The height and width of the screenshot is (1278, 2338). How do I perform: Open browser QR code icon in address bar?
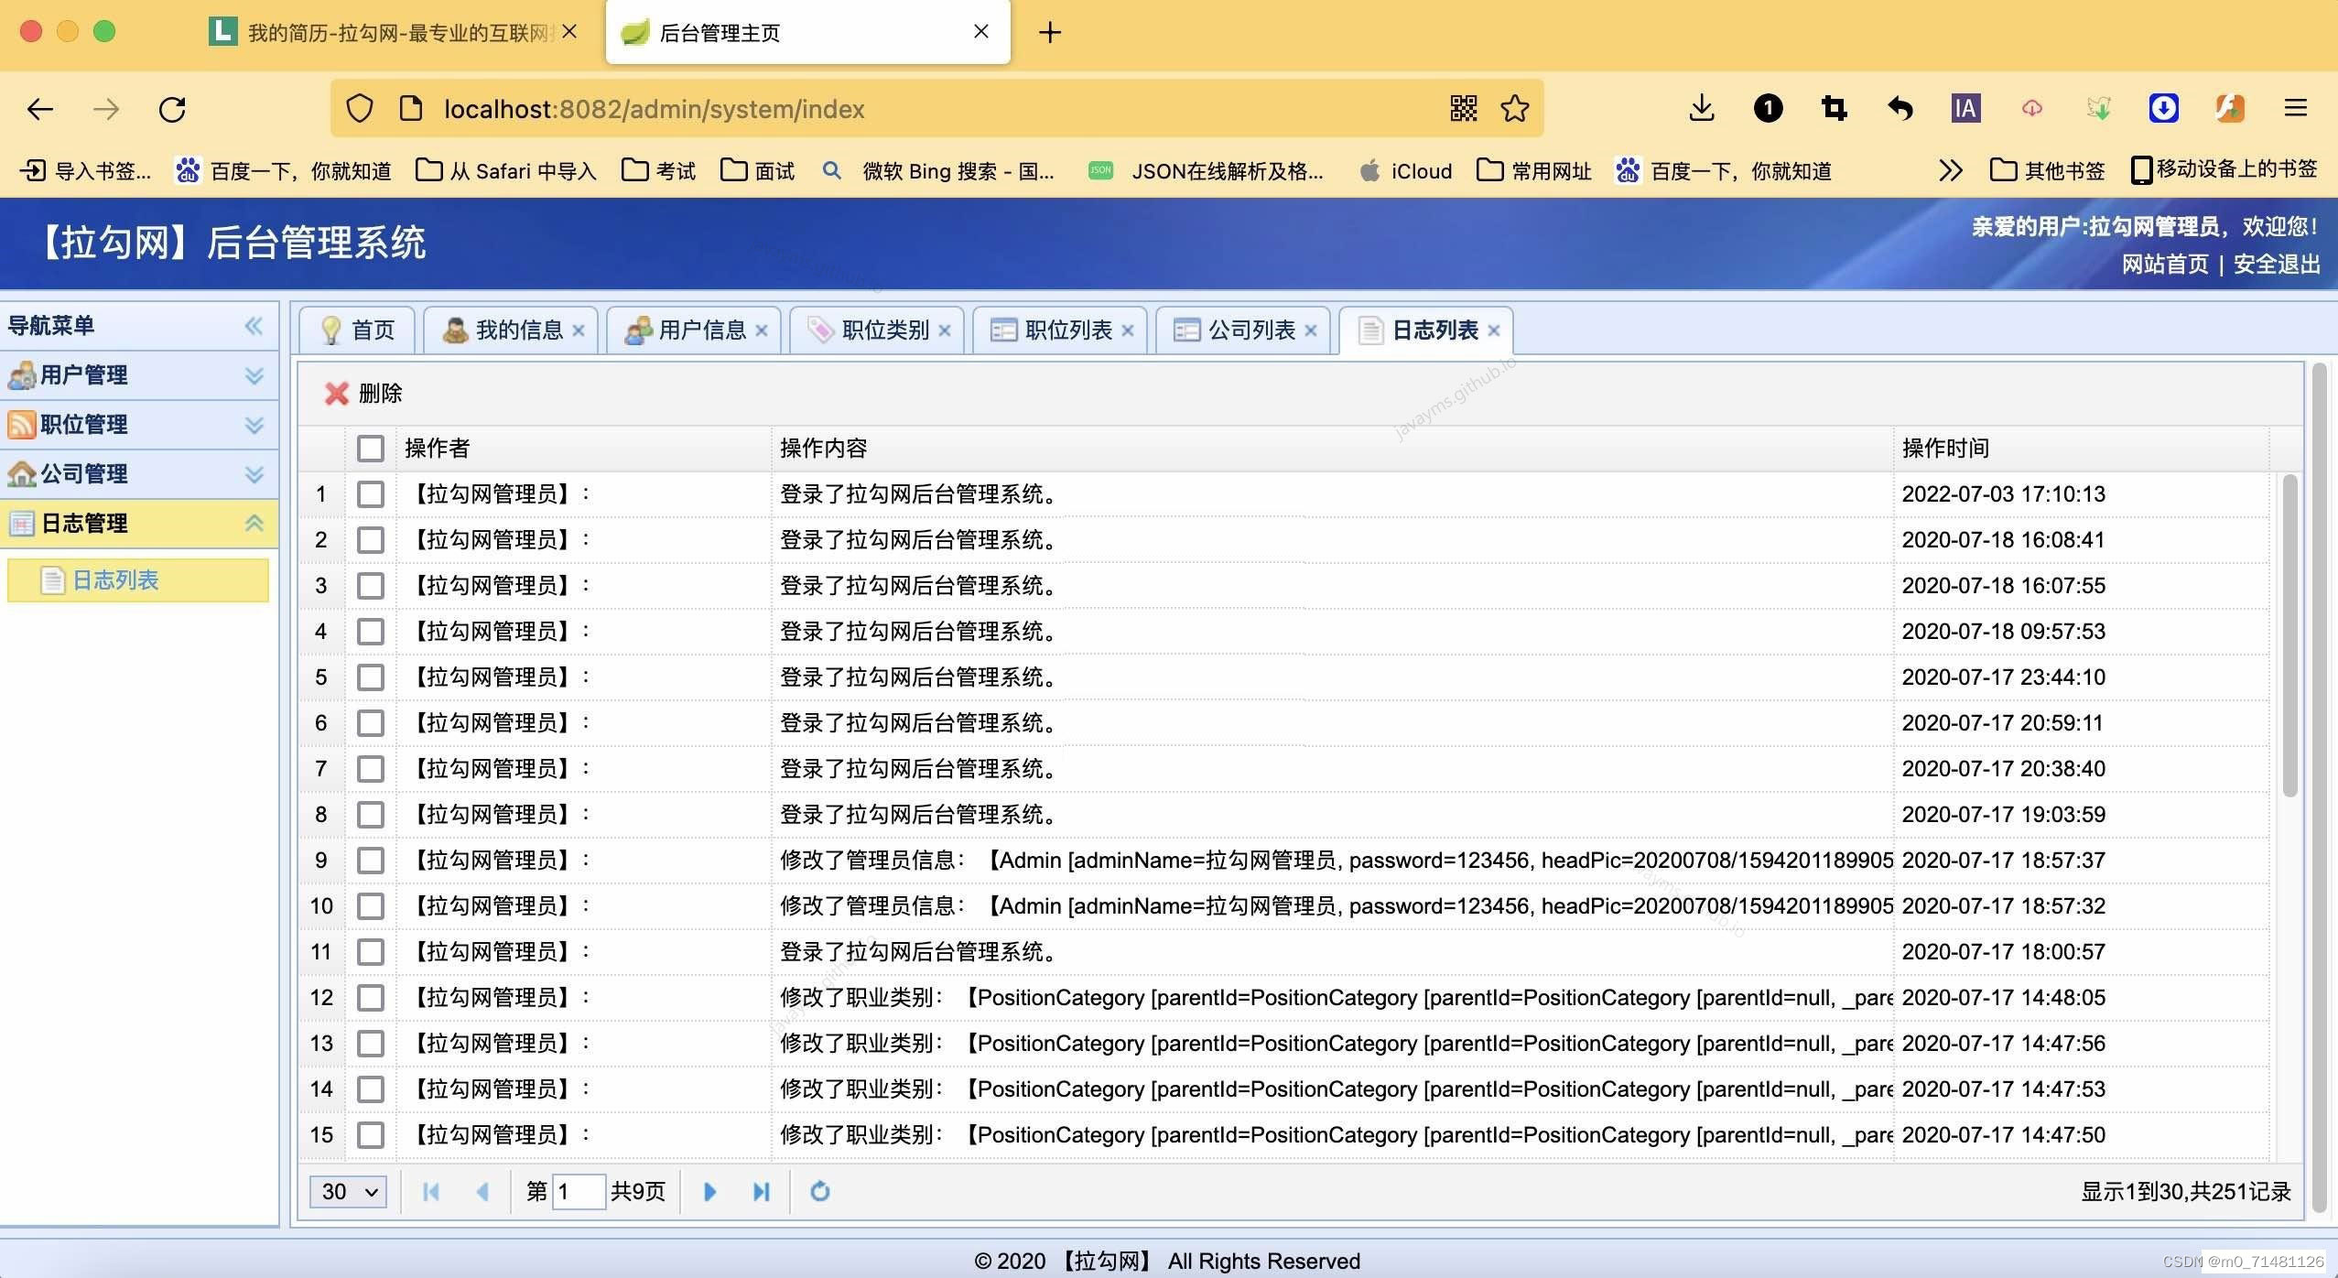click(x=1463, y=109)
